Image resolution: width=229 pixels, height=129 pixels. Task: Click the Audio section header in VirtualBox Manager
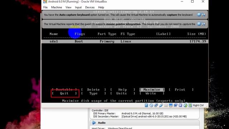pyautogui.click(x=145, y=123)
